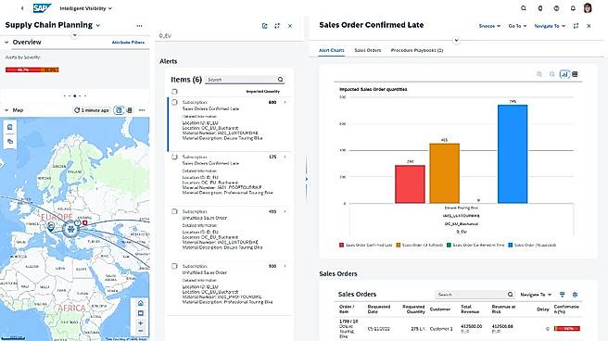Viewport: 608px width, 341px height.
Task: Open Navigate To dropdown in Sales Orders table
Action: tap(536, 295)
